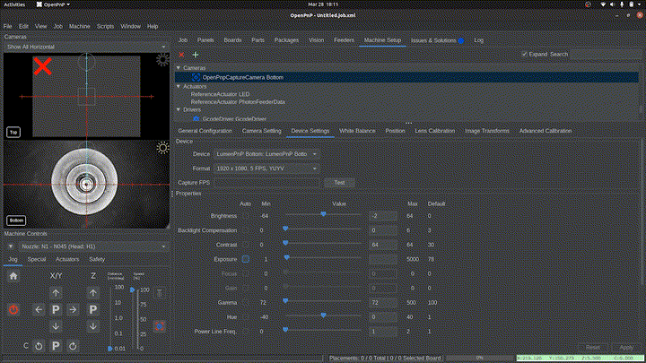Screen dimensions: 646x363
Task: Jog the X axis left arrow
Action: pos(38,309)
